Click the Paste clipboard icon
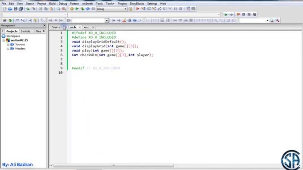This screenshot has width=303, height=170. 51,9
